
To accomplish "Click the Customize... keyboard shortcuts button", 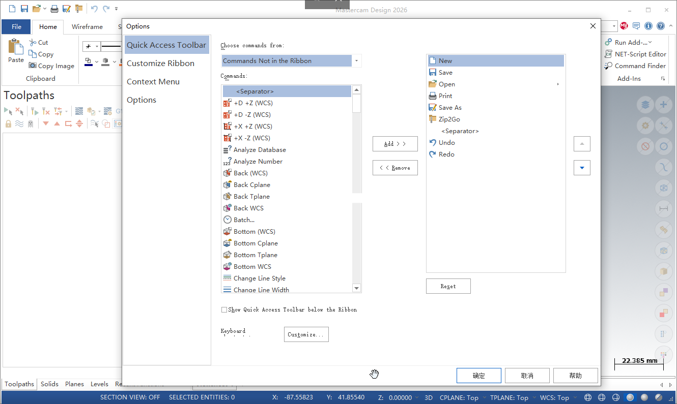I will (306, 334).
